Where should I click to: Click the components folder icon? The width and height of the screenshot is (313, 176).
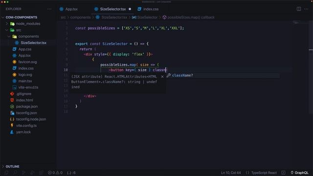(14, 36)
